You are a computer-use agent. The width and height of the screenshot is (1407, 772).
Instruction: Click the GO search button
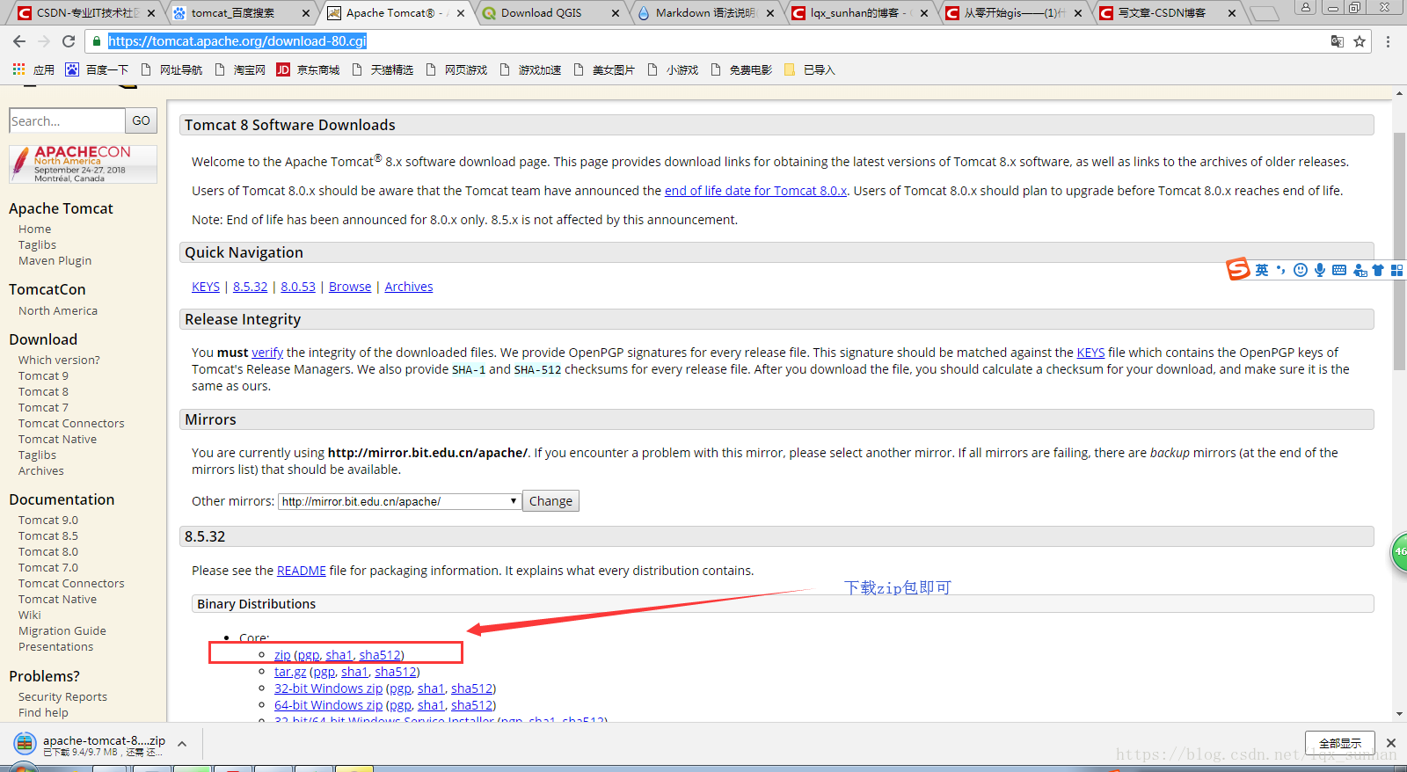click(141, 120)
